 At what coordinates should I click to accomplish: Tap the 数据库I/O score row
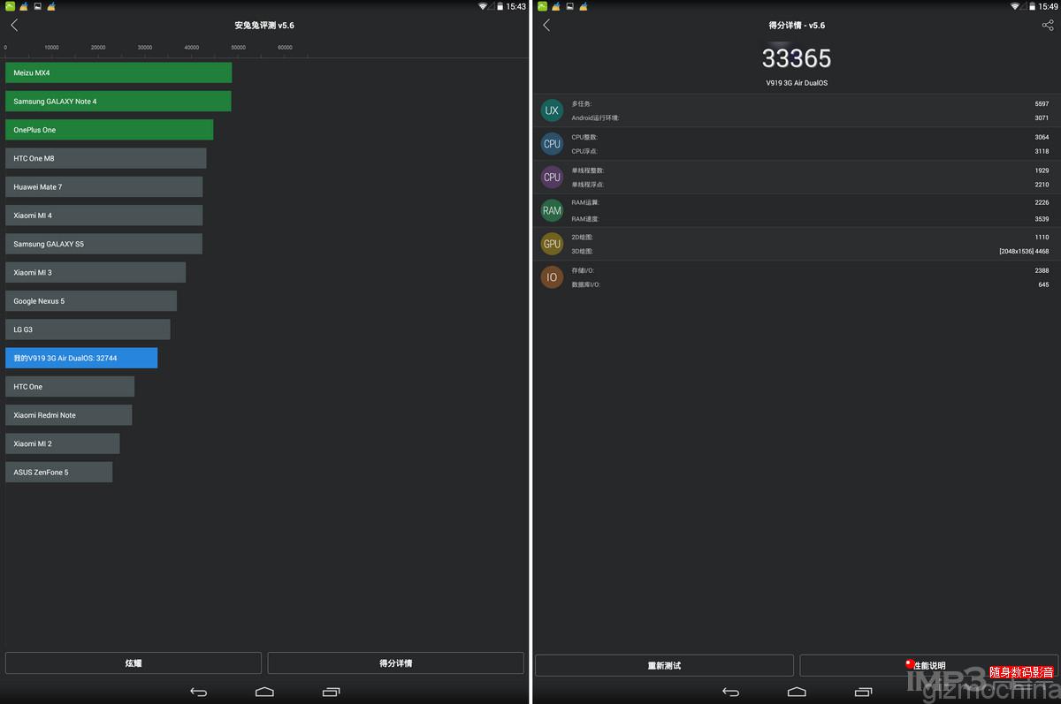point(810,284)
